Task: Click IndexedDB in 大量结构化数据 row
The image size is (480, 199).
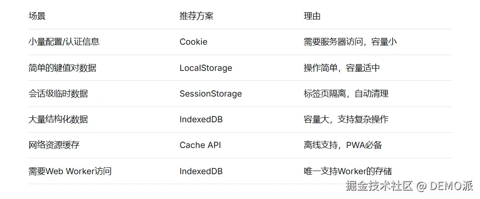Action: click(201, 120)
